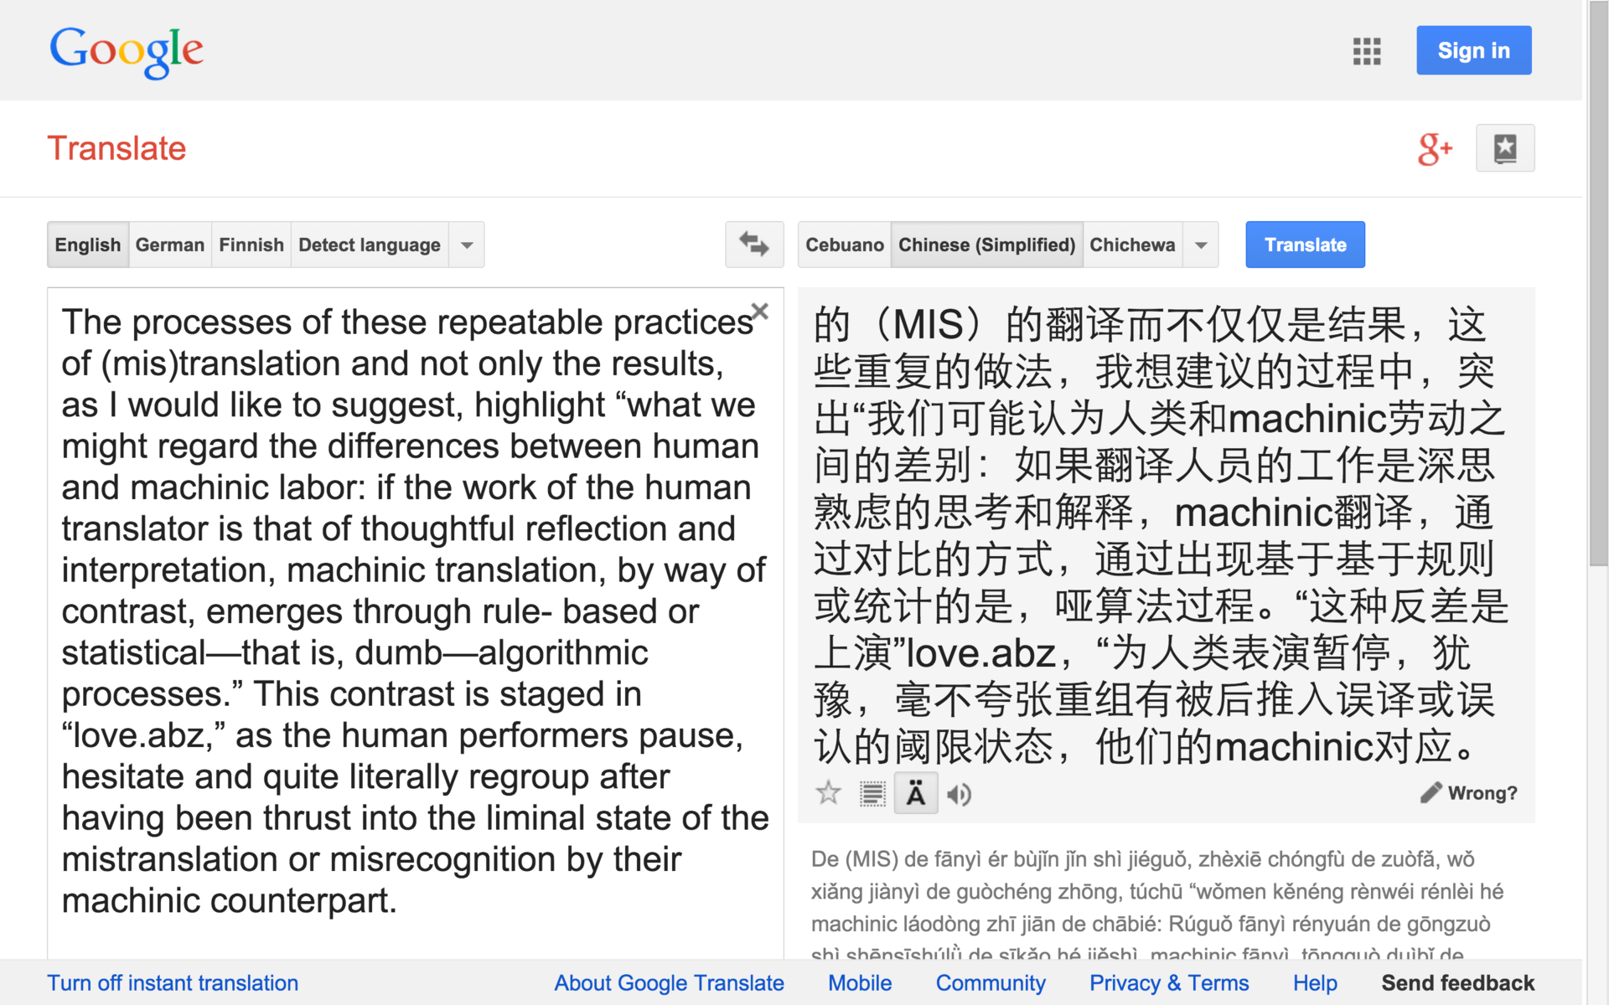Expand the source language dropdown arrow
1609x1005 pixels.
pos(467,245)
